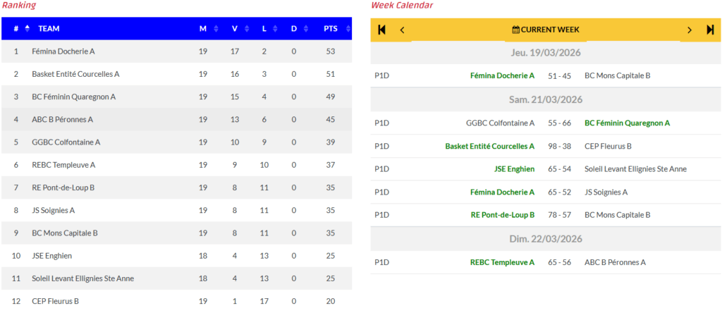Click the calendar icon beside Current Week
The height and width of the screenshot is (320, 722).
click(x=515, y=30)
